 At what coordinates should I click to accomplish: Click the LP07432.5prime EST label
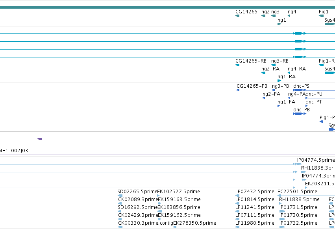255,192
